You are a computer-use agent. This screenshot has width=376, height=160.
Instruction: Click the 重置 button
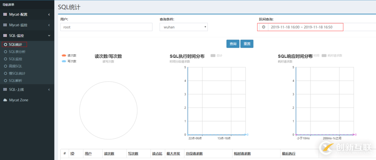tap(247, 44)
